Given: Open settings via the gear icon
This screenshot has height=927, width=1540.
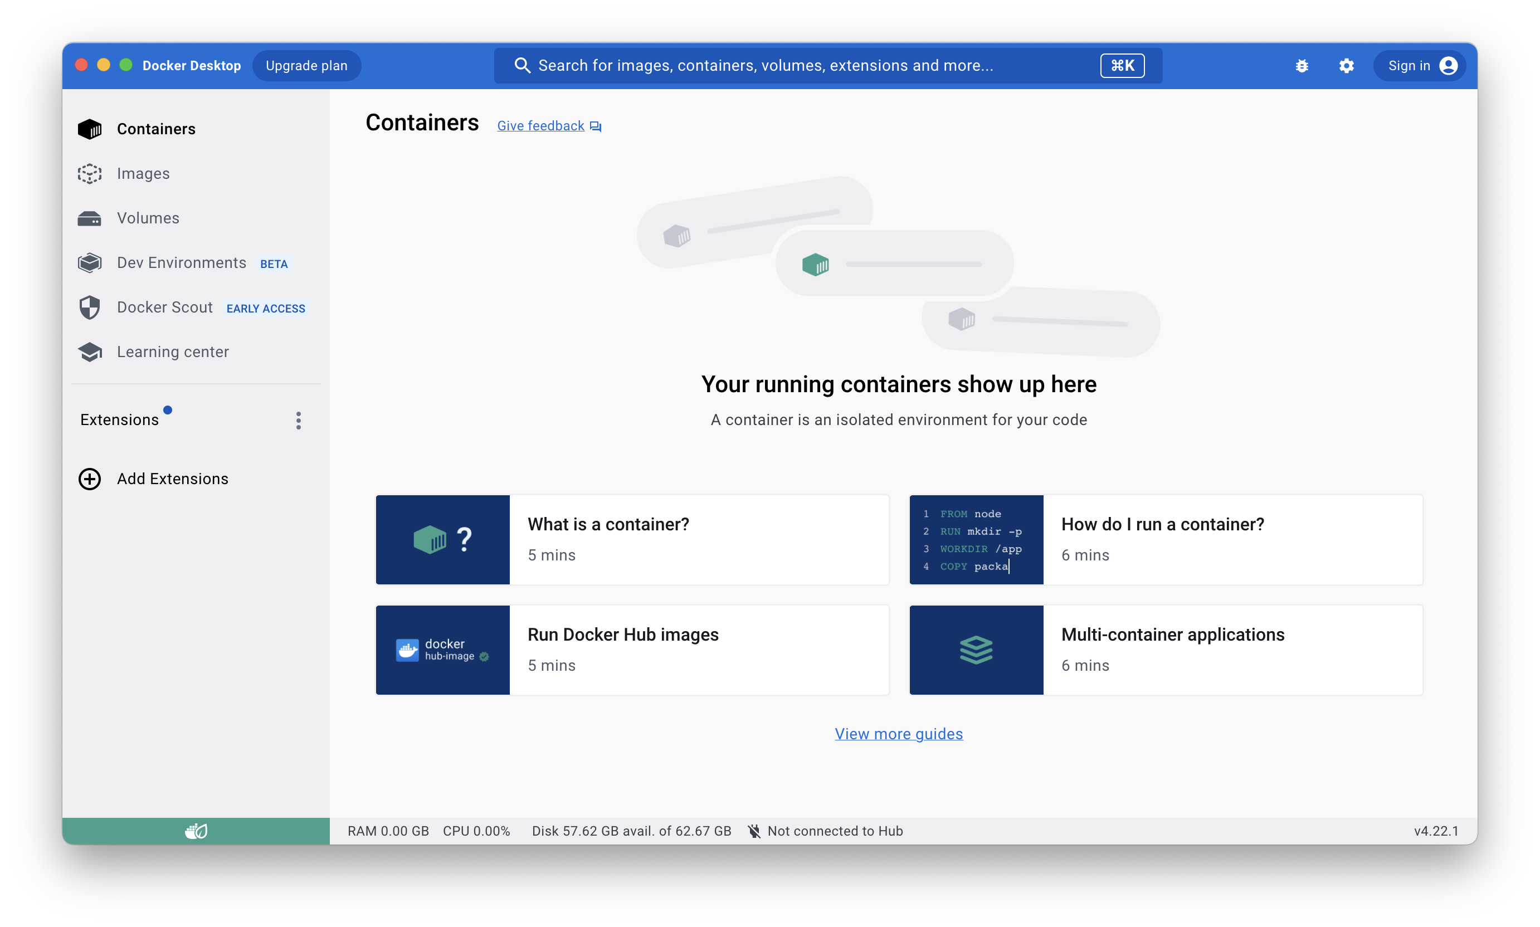Looking at the screenshot, I should (1346, 66).
